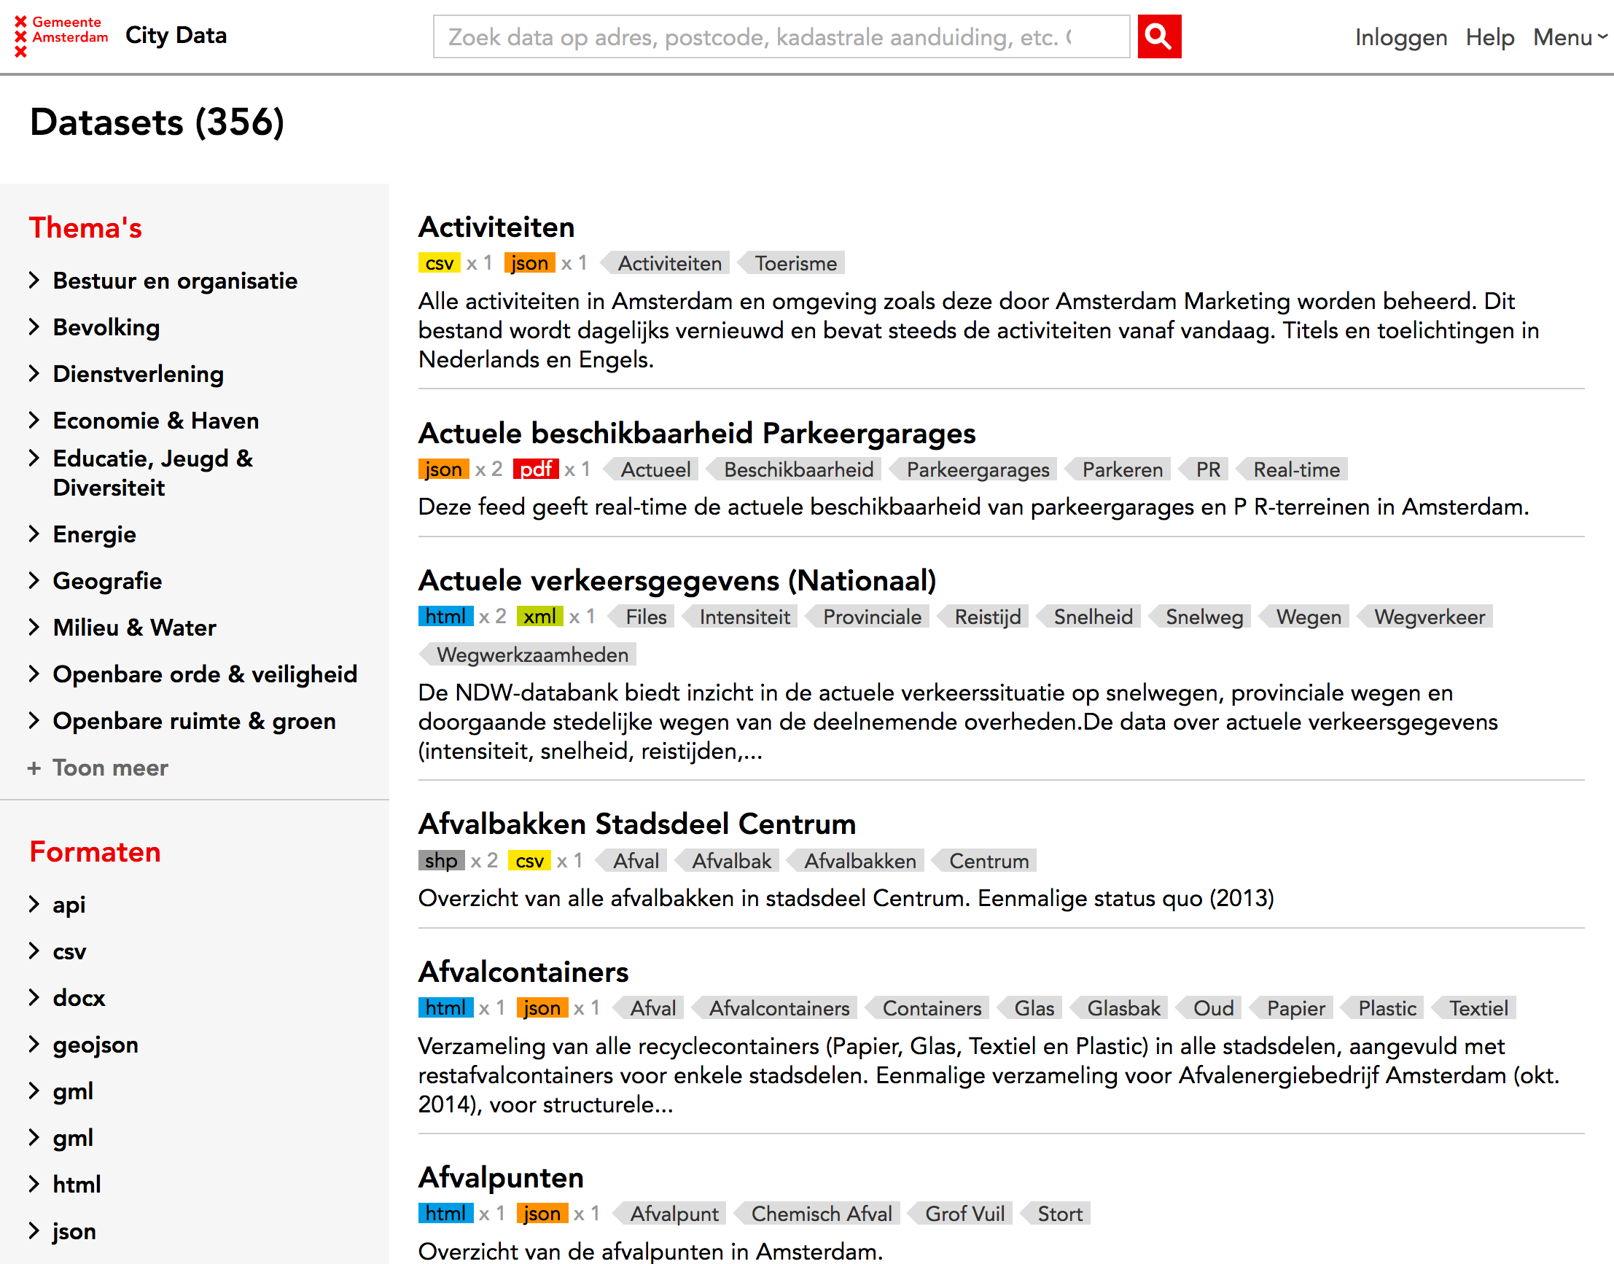The image size is (1614, 1264).
Task: Open the Help link
Action: [x=1489, y=37]
